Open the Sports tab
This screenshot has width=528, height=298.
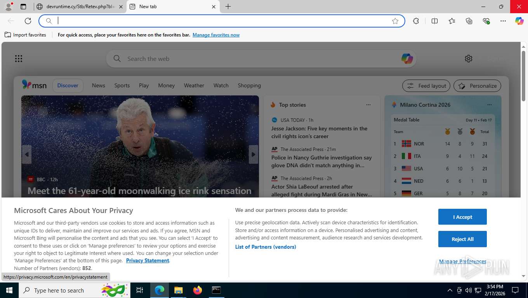[122, 85]
